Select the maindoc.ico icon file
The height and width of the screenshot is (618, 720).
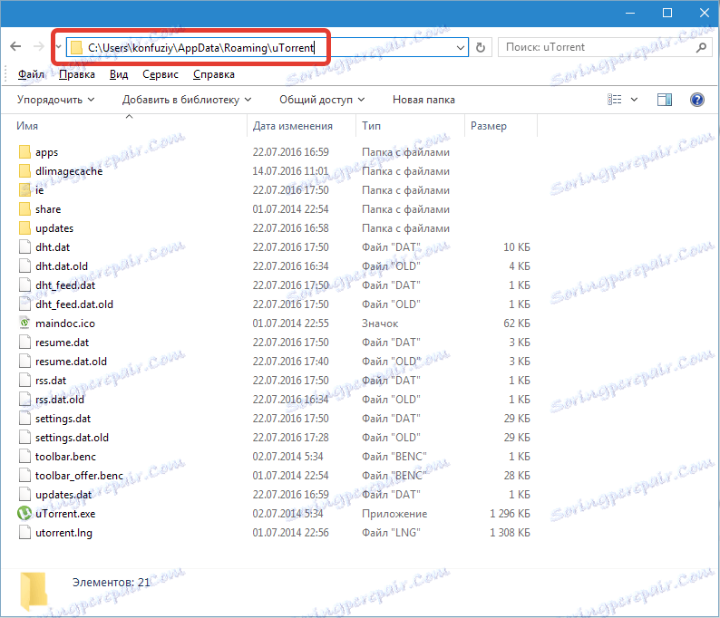(24, 323)
